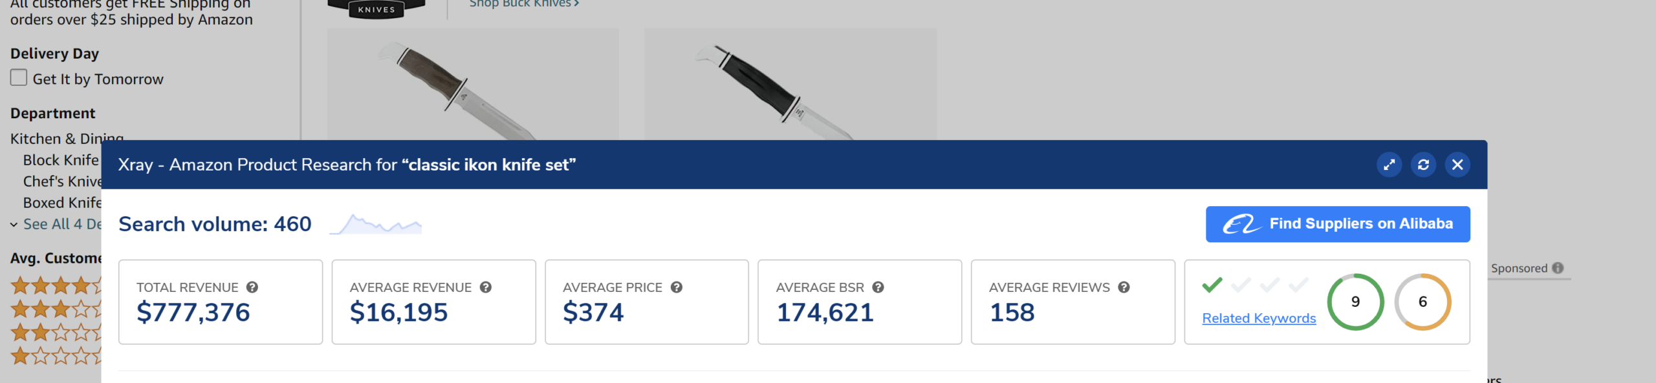Open Total Revenue help tooltip icon
Image resolution: width=1656 pixels, height=383 pixels.
(252, 287)
